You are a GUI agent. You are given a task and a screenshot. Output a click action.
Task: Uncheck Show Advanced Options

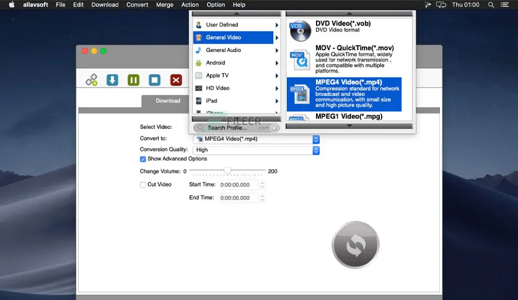[x=143, y=159]
